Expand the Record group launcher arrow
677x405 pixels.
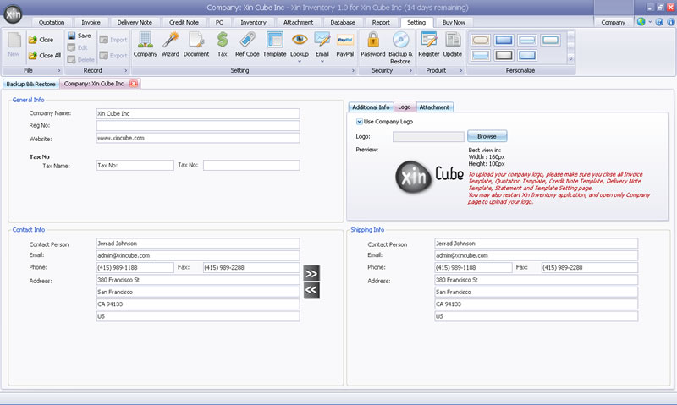pyautogui.click(x=125, y=70)
